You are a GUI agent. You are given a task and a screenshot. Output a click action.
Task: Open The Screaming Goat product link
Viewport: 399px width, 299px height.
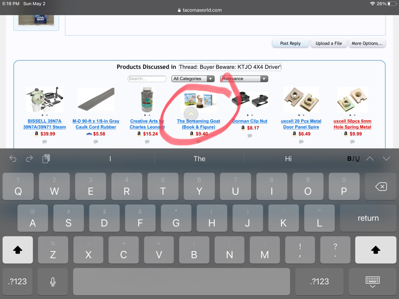(199, 124)
